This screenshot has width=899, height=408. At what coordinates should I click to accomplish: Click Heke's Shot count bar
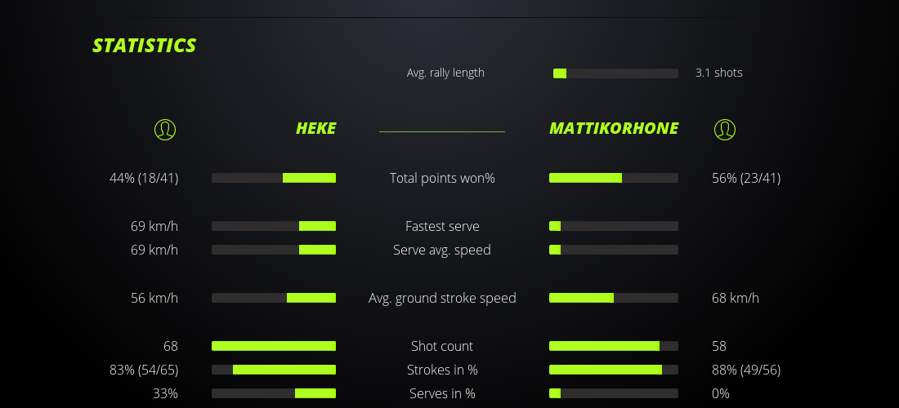tap(274, 346)
